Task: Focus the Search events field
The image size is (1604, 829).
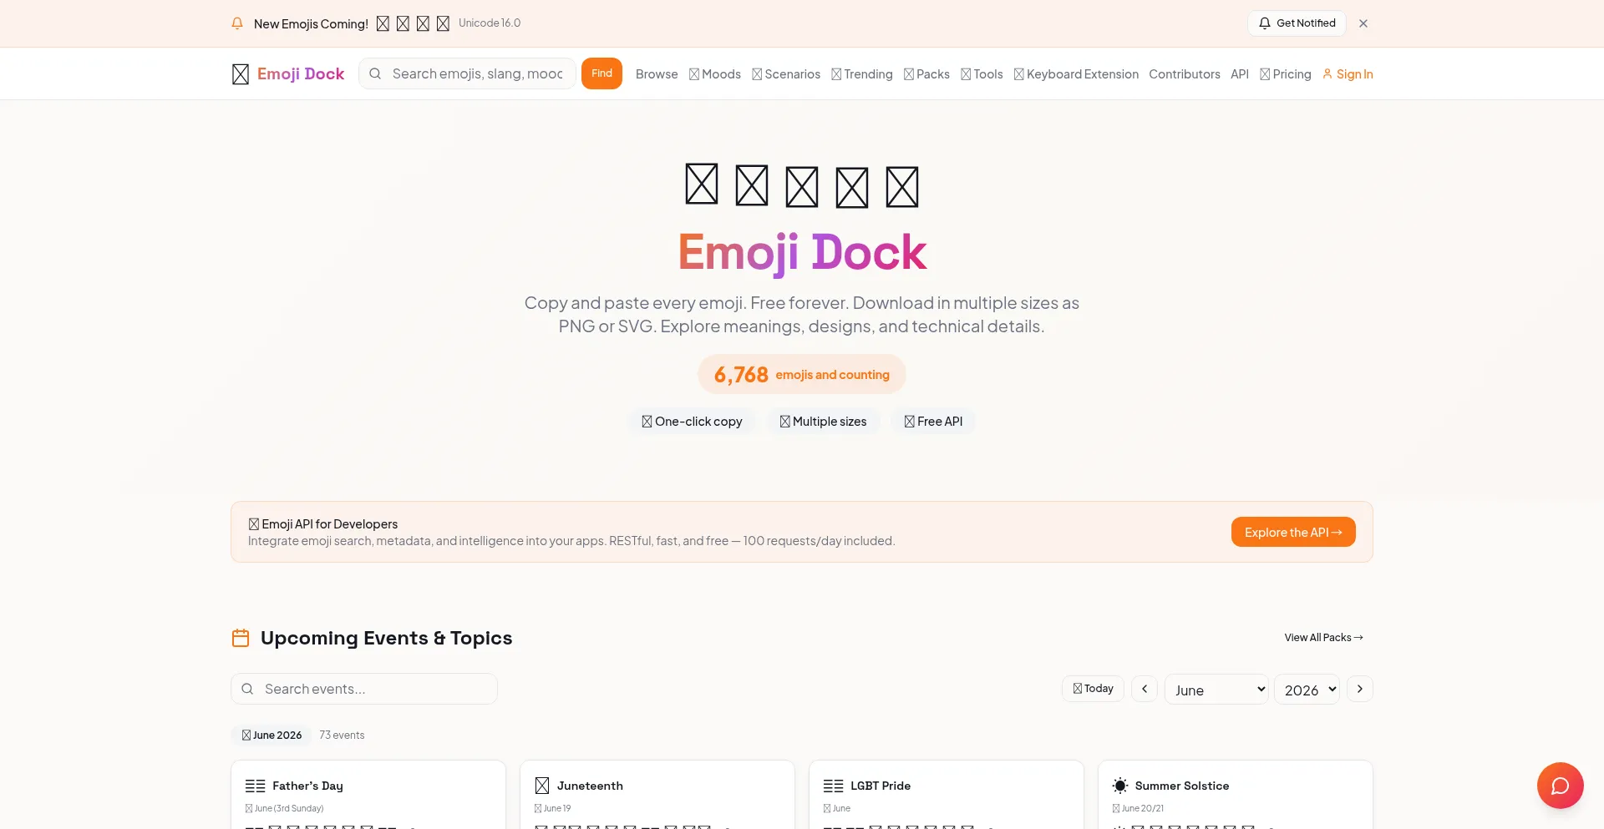Action: 364,689
